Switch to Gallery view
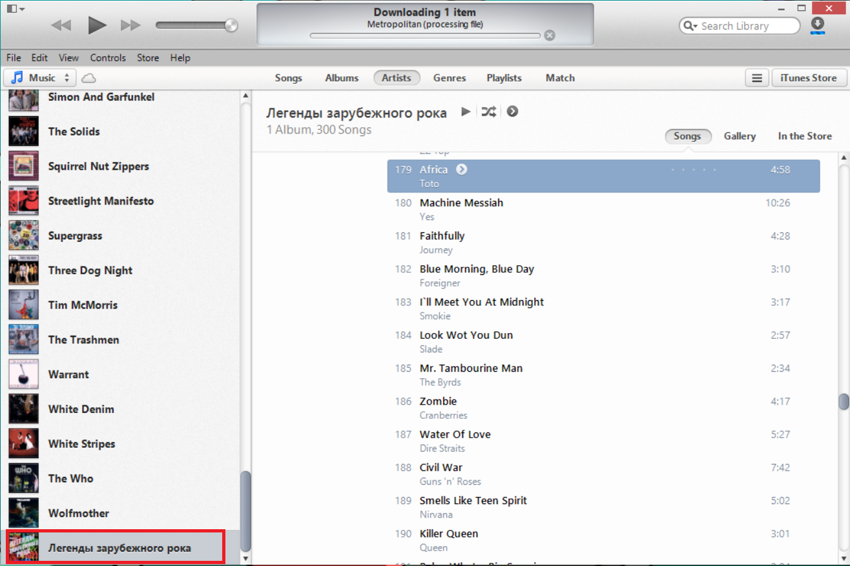 click(740, 136)
